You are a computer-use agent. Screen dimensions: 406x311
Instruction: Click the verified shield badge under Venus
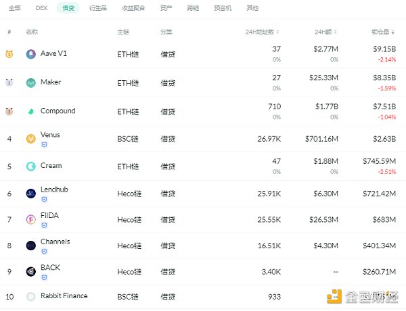point(44,144)
